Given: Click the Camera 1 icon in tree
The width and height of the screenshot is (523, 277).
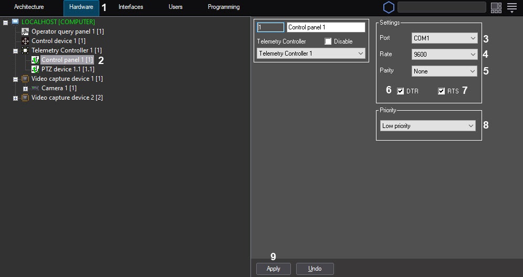Looking at the screenshot, I should pyautogui.click(x=35, y=88).
